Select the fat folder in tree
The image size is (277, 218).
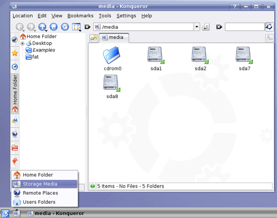[32, 57]
